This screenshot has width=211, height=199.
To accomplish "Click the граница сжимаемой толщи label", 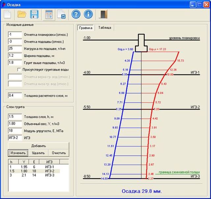I will (x=179, y=172).
